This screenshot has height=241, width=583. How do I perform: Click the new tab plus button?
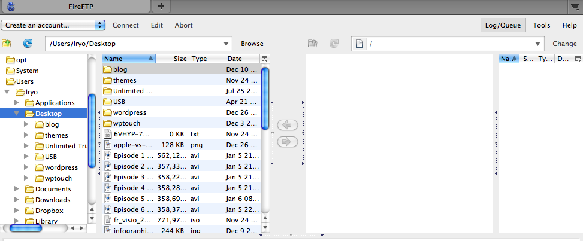(161, 6)
